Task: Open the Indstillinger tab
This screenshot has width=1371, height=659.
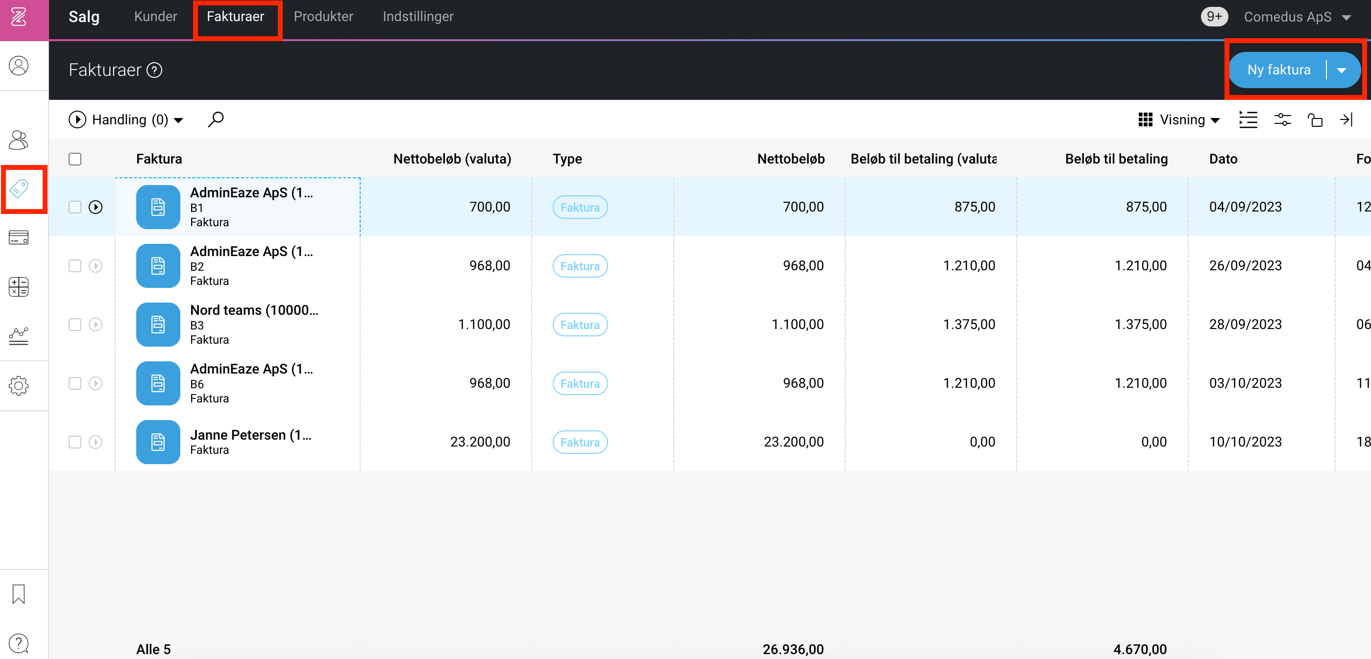Action: coord(418,17)
